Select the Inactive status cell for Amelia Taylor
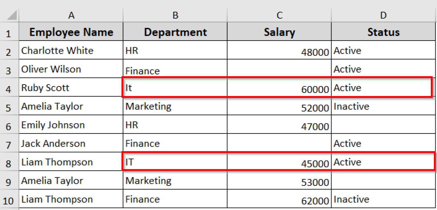The width and height of the screenshot is (437, 210). tap(383, 106)
